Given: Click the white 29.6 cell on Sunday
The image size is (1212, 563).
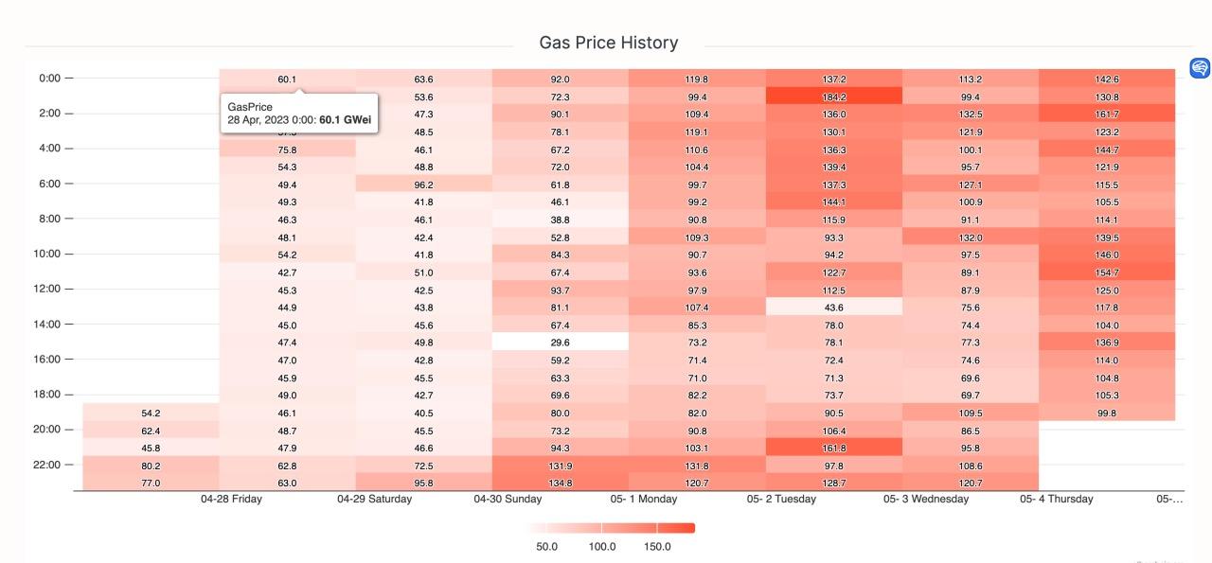Looking at the screenshot, I should pyautogui.click(x=560, y=343).
